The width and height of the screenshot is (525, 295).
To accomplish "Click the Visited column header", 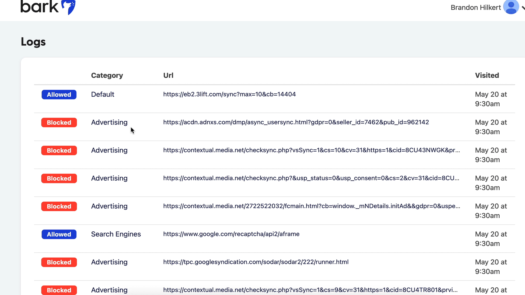I will pos(487,75).
